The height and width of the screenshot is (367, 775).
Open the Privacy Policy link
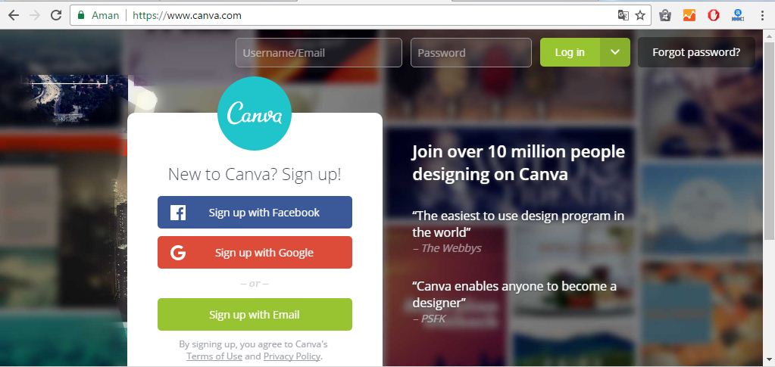click(x=292, y=356)
